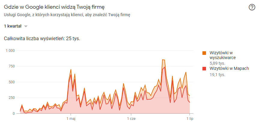
Task: Click the "500" y-axis label
Action: [x=11, y=82]
